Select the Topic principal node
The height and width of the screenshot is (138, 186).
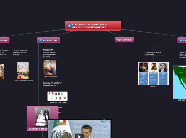tap(124, 40)
